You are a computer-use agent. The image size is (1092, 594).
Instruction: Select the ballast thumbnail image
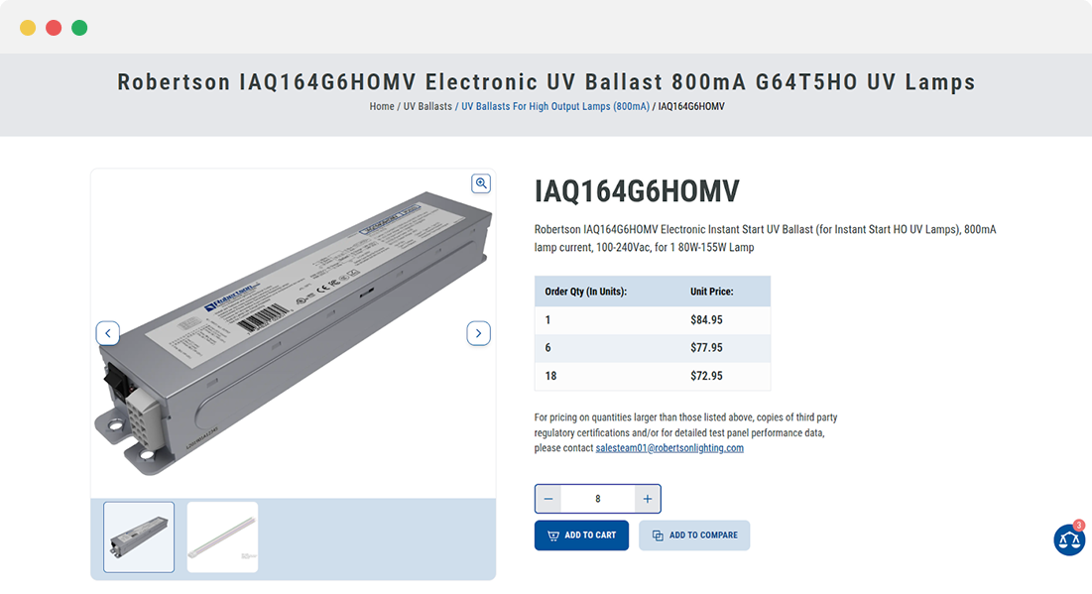(x=139, y=536)
